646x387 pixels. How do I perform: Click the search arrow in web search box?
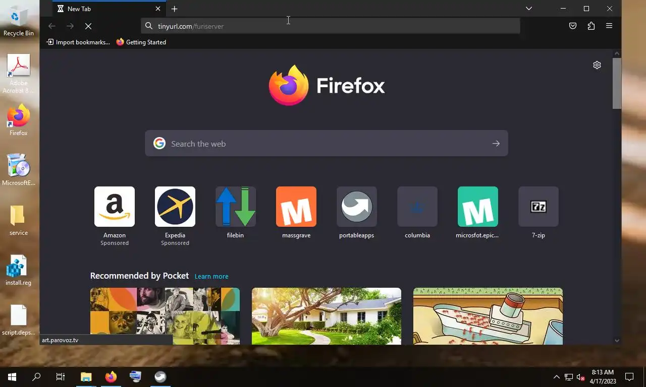pos(496,144)
